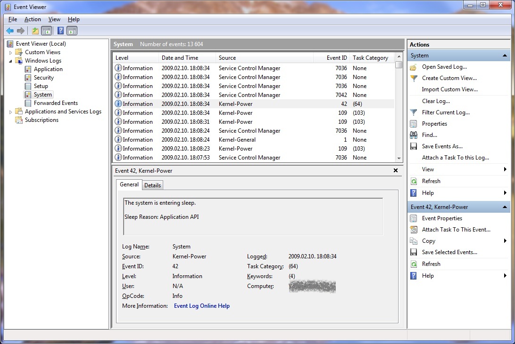The image size is (515, 344).
Task: Click the Filter Current Log funnel icon
Action: click(414, 112)
